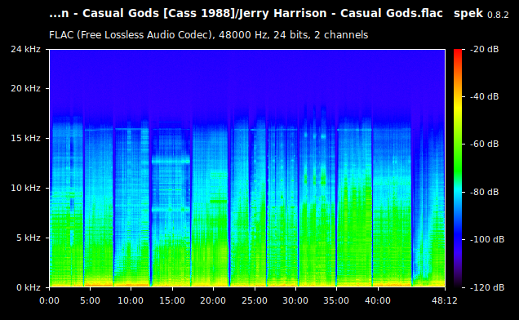Click the '48:12' end time label
Image resolution: width=519 pixels, height=320 pixels.
445,300
